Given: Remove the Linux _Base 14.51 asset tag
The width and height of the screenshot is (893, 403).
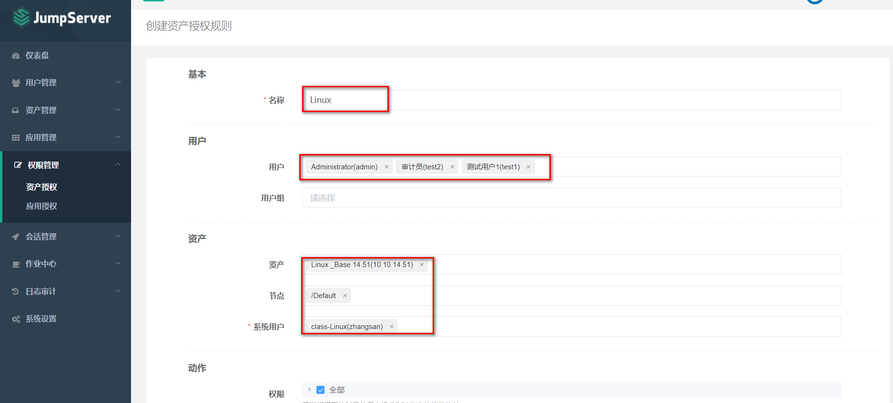Looking at the screenshot, I should coord(422,265).
